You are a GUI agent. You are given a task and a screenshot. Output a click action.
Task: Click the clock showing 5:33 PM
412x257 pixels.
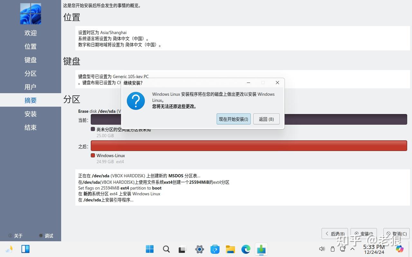point(374,247)
